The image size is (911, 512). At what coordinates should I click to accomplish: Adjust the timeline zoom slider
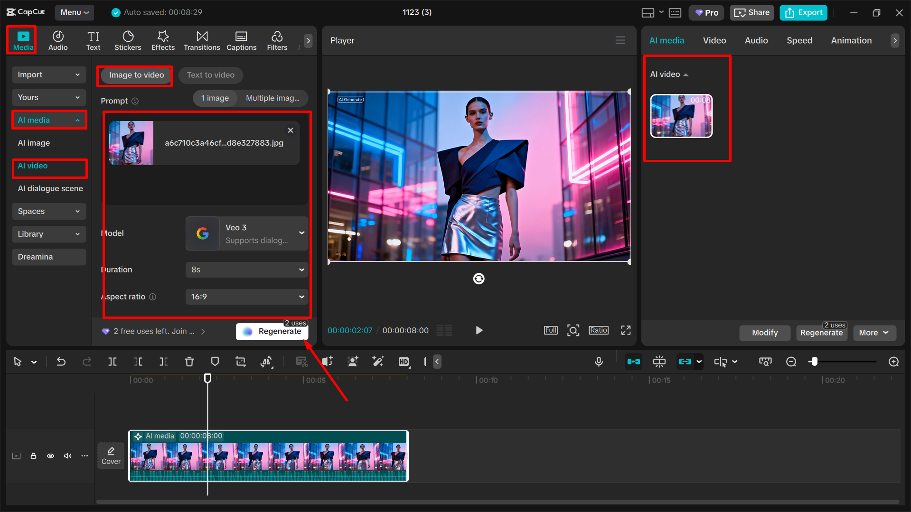[815, 362]
